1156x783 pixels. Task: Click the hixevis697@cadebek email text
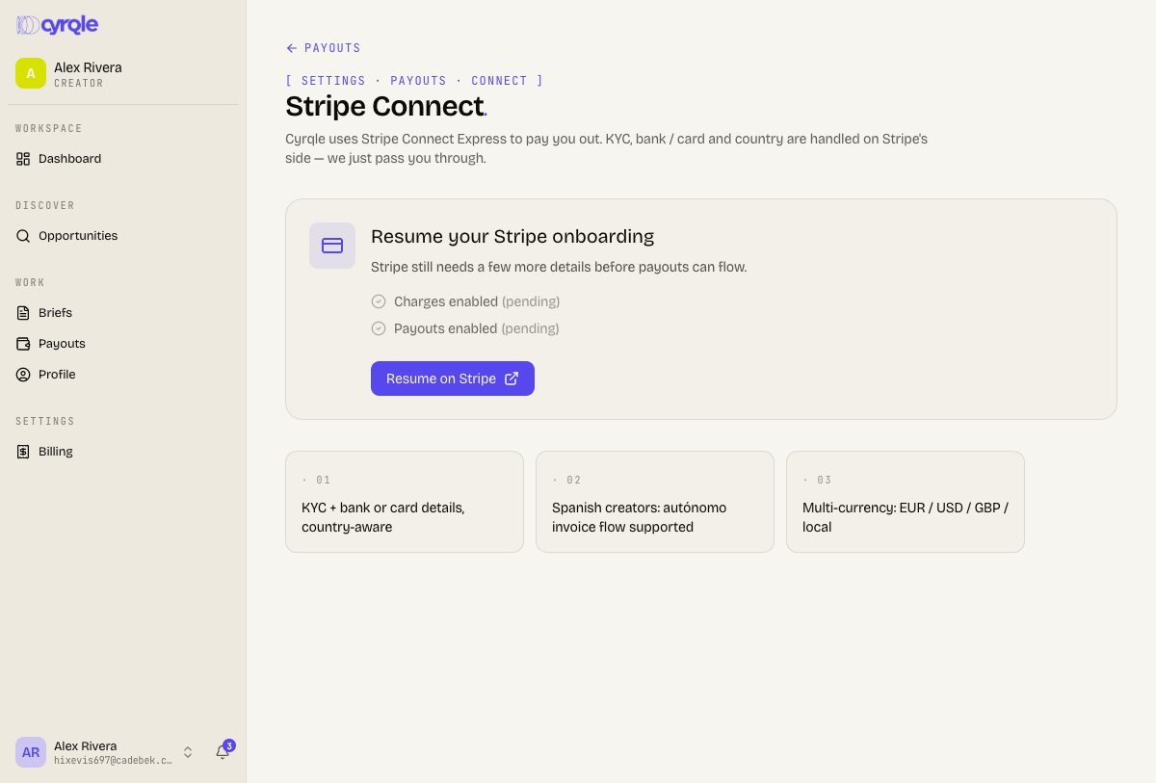click(x=113, y=760)
